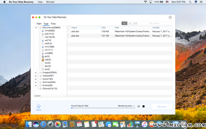The image size is (206, 129).
Task: Select the xsl(13) file type
Action: [48, 40]
